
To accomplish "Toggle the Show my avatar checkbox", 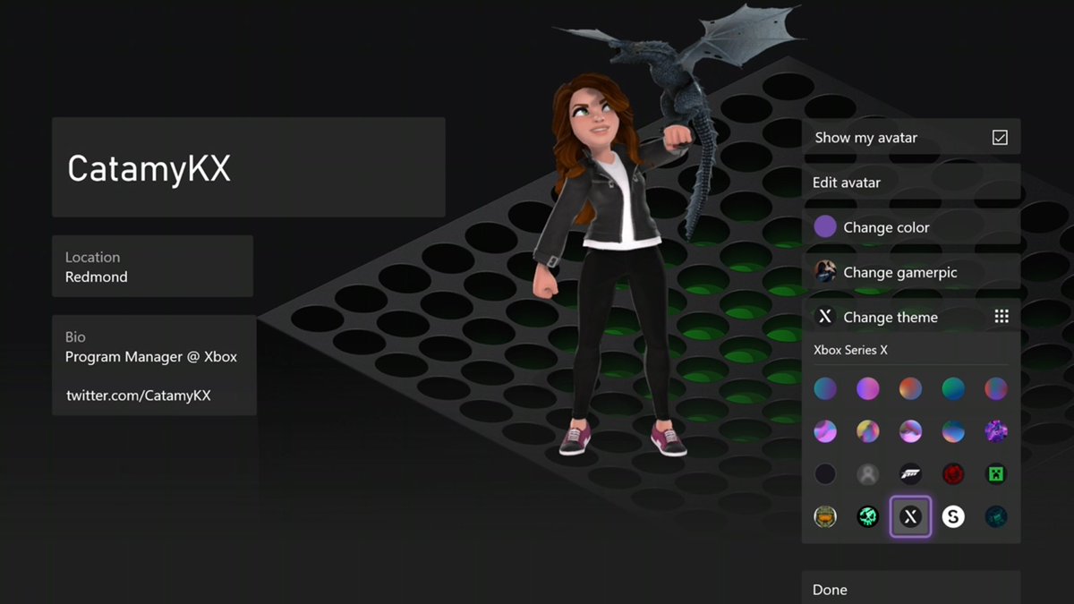I will point(1000,138).
